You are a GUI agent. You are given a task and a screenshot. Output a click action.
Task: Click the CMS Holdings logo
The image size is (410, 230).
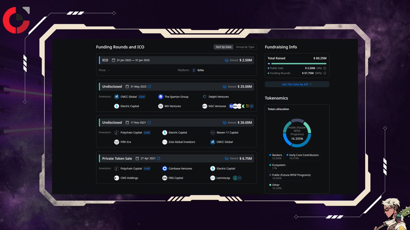coord(117,178)
